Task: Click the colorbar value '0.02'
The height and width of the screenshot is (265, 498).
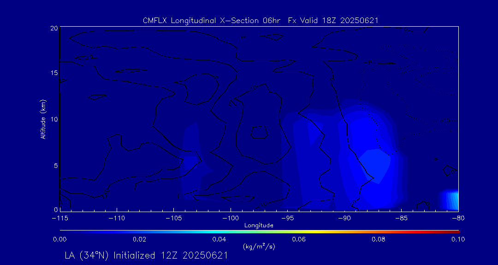Action: coord(140,239)
